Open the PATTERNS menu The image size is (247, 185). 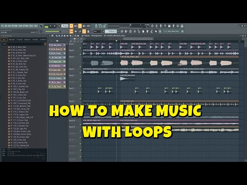click(x=14, y=26)
